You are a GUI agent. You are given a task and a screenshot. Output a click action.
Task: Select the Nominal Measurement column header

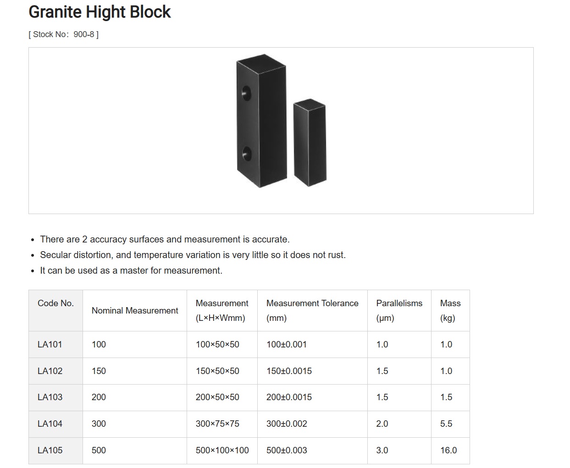pyautogui.click(x=135, y=310)
